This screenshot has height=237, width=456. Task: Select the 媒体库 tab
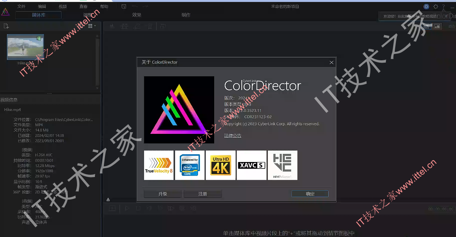[x=38, y=15]
